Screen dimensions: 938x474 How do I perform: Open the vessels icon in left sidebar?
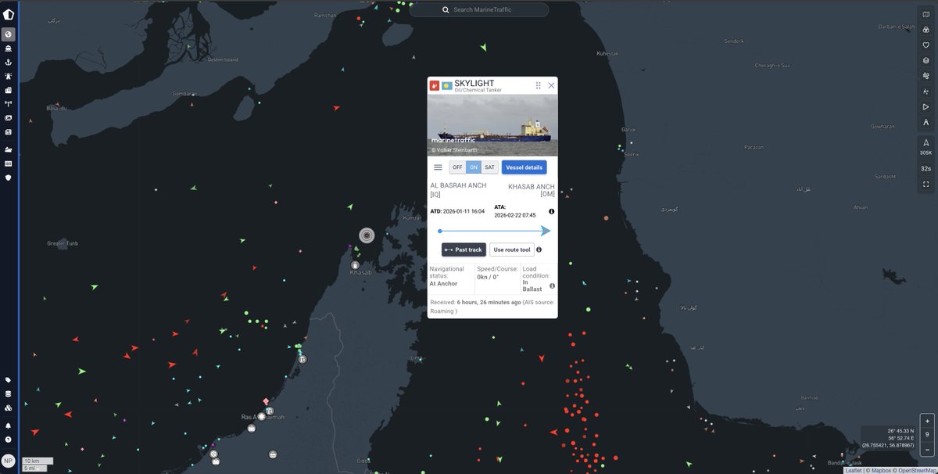point(9,48)
